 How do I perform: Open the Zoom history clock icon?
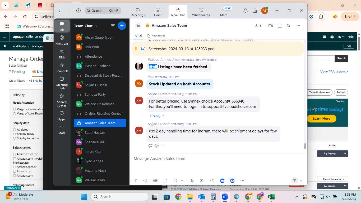click(78, 11)
